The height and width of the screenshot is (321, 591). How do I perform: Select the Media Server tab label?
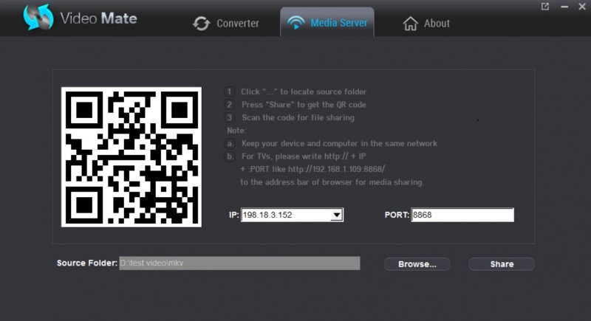coord(339,23)
